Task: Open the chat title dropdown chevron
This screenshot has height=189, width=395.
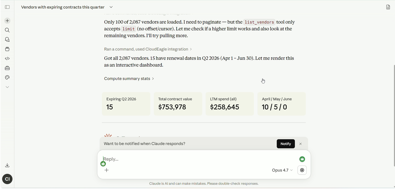Action: (111, 7)
